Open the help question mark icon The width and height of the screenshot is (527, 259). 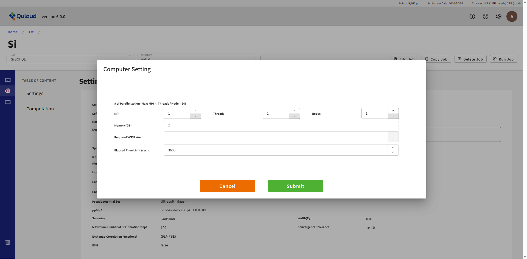(x=485, y=16)
